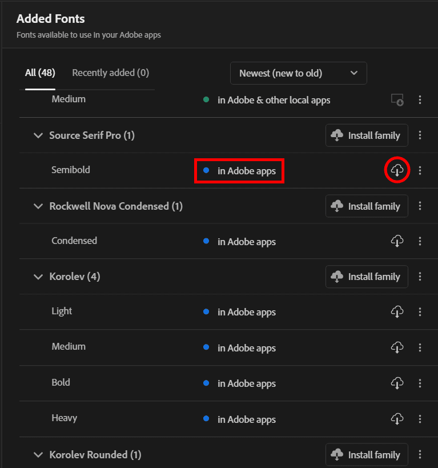
Task: Install the Korolev Heavy font via cloud icon
Action: (x=397, y=419)
